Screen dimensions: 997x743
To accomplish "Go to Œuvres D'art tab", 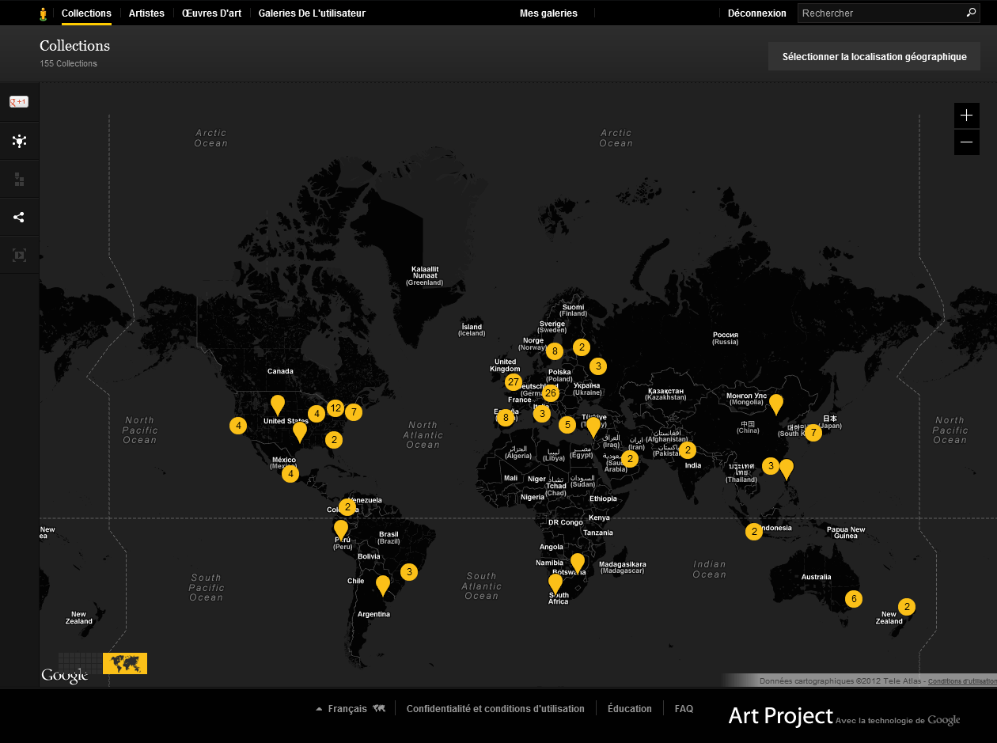I will click(x=211, y=13).
